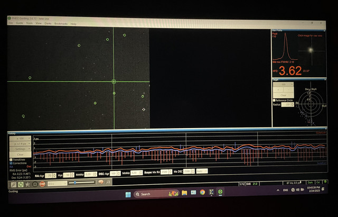Screen dimensions: 338x217
Task: Click the gamma slider thumb in the toolbar
Action: click(x=75, y=183)
